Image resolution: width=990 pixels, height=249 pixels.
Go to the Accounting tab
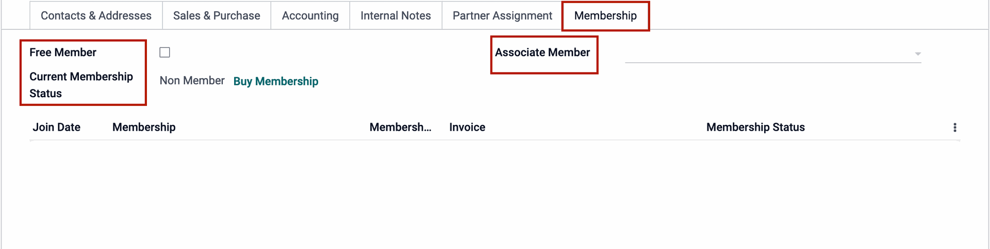tap(310, 15)
